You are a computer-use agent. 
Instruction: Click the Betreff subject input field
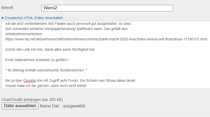coord(107,8)
